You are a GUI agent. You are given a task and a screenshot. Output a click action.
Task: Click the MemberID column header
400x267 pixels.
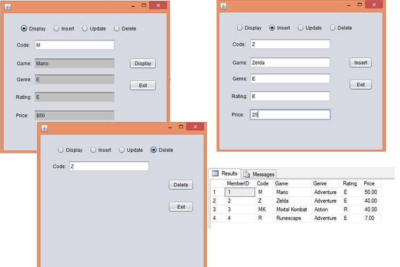pos(239,184)
